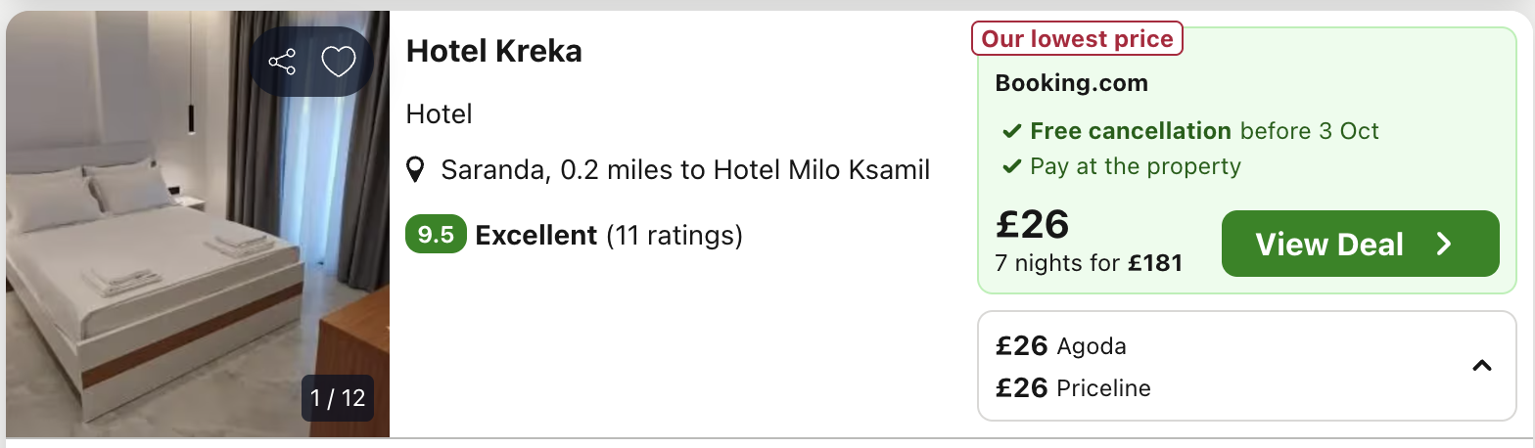Click the hotel room photo thumbnail

click(198, 224)
